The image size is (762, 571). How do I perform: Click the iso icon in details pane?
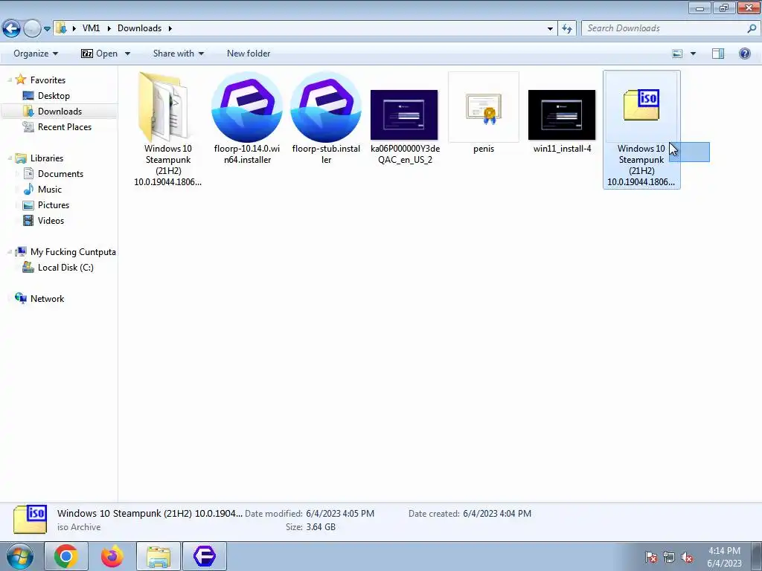pyautogui.click(x=30, y=518)
